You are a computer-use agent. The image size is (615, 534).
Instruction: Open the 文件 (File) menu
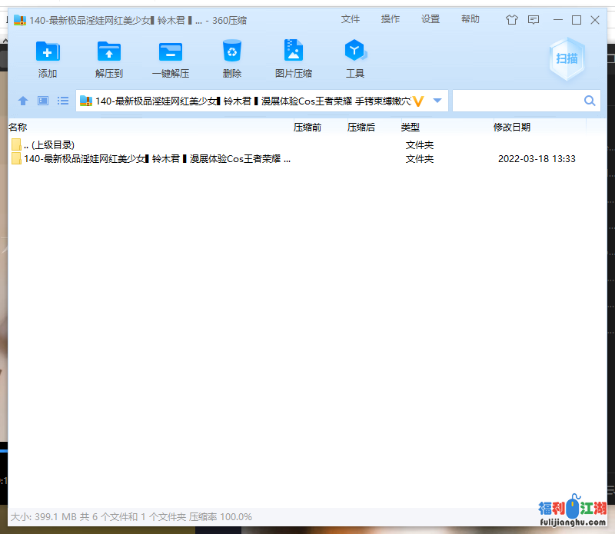pyautogui.click(x=351, y=19)
